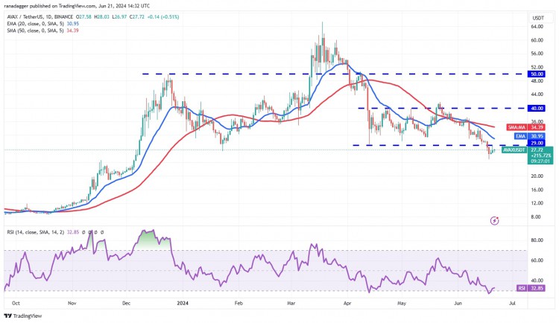
Task: Click the 29.00 support line label
Action: 537,143
